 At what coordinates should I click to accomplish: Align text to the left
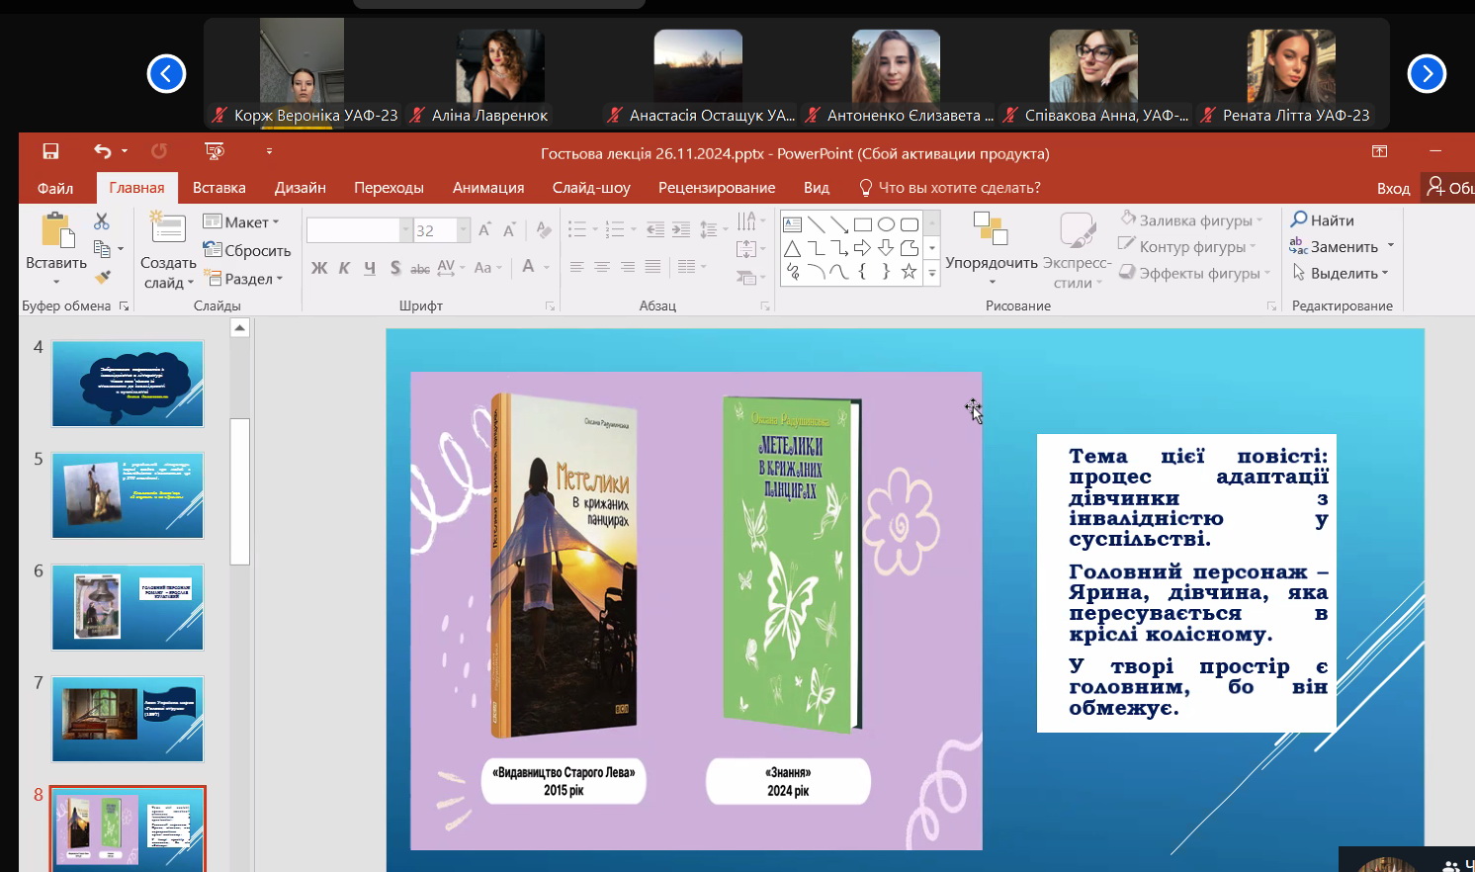576,267
